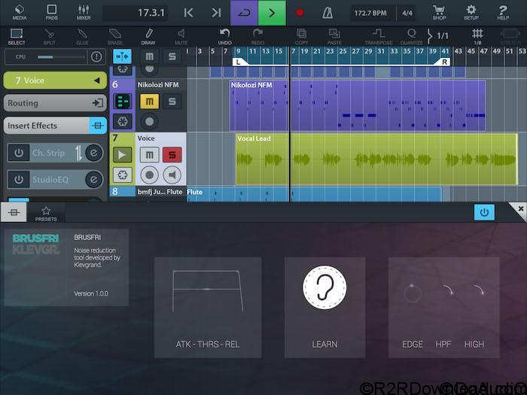Choose the Split tool
Image resolution: width=527 pixels, height=395 pixels.
click(x=49, y=37)
